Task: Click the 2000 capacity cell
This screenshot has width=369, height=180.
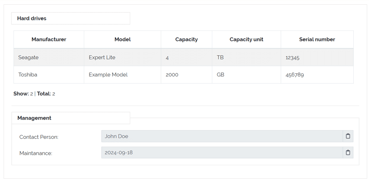Action: (x=172, y=75)
